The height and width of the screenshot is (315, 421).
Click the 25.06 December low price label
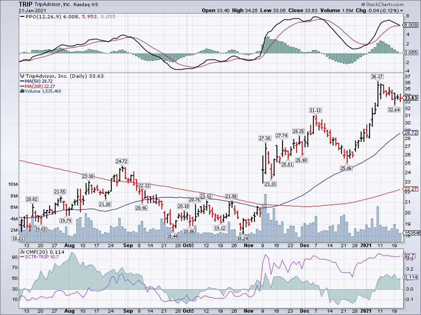tap(346, 167)
